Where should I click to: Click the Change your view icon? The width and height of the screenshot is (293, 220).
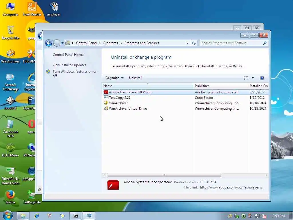tap(246, 78)
